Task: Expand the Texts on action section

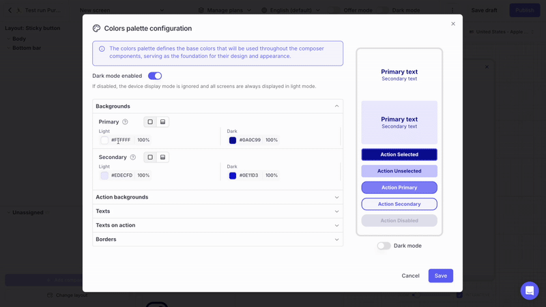Action: (336, 225)
